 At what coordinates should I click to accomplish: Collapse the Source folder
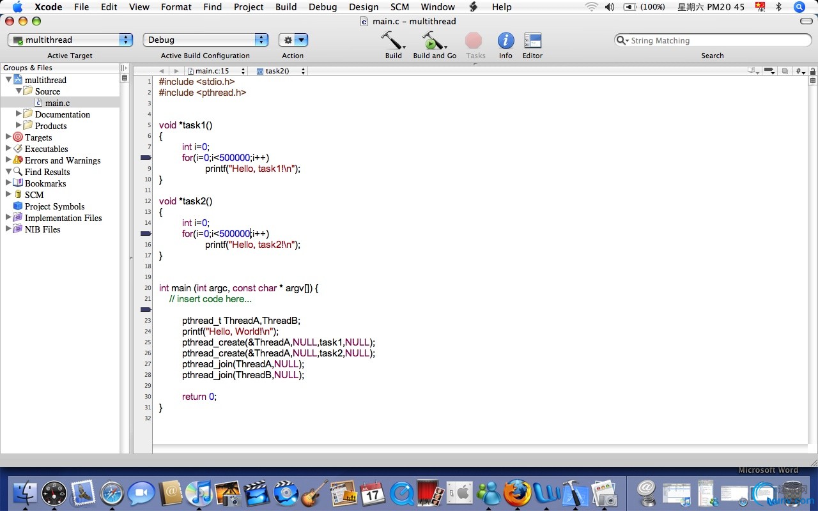(19, 91)
